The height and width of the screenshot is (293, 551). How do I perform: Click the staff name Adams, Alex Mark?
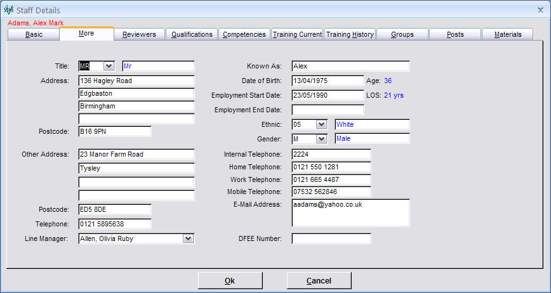point(36,23)
